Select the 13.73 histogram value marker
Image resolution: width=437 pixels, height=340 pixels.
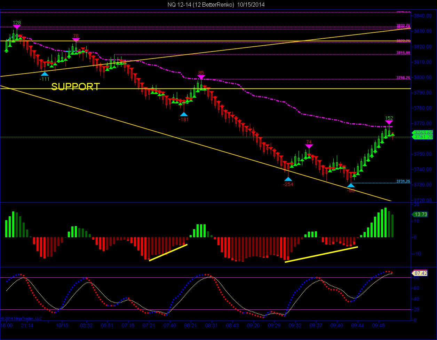pyautogui.click(x=420, y=215)
